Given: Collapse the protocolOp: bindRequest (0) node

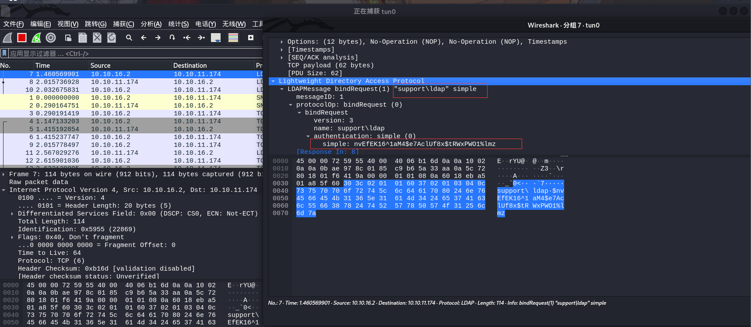Looking at the screenshot, I should pyautogui.click(x=291, y=105).
